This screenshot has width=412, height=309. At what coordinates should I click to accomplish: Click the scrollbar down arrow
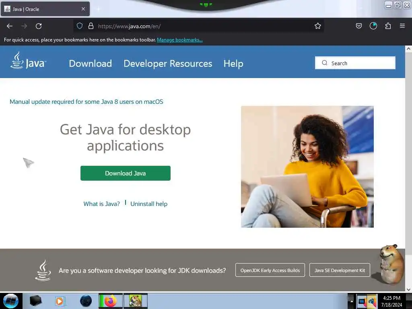click(408, 289)
